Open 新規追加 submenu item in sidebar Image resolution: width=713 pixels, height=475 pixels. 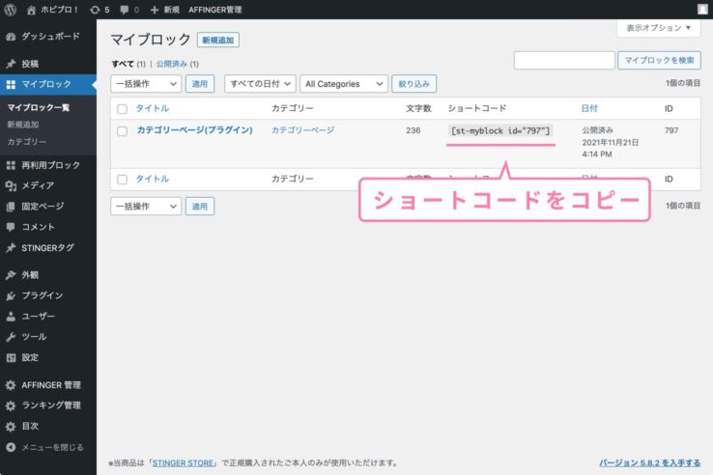click(23, 125)
